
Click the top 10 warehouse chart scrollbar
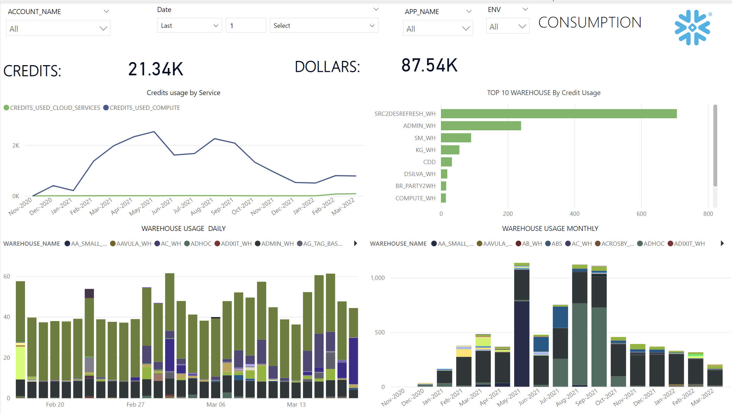[x=715, y=145]
